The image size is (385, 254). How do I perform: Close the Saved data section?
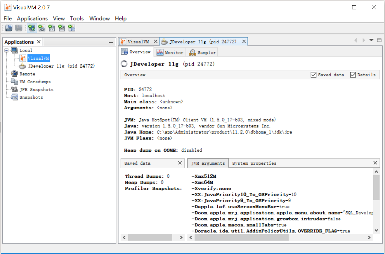click(x=180, y=163)
